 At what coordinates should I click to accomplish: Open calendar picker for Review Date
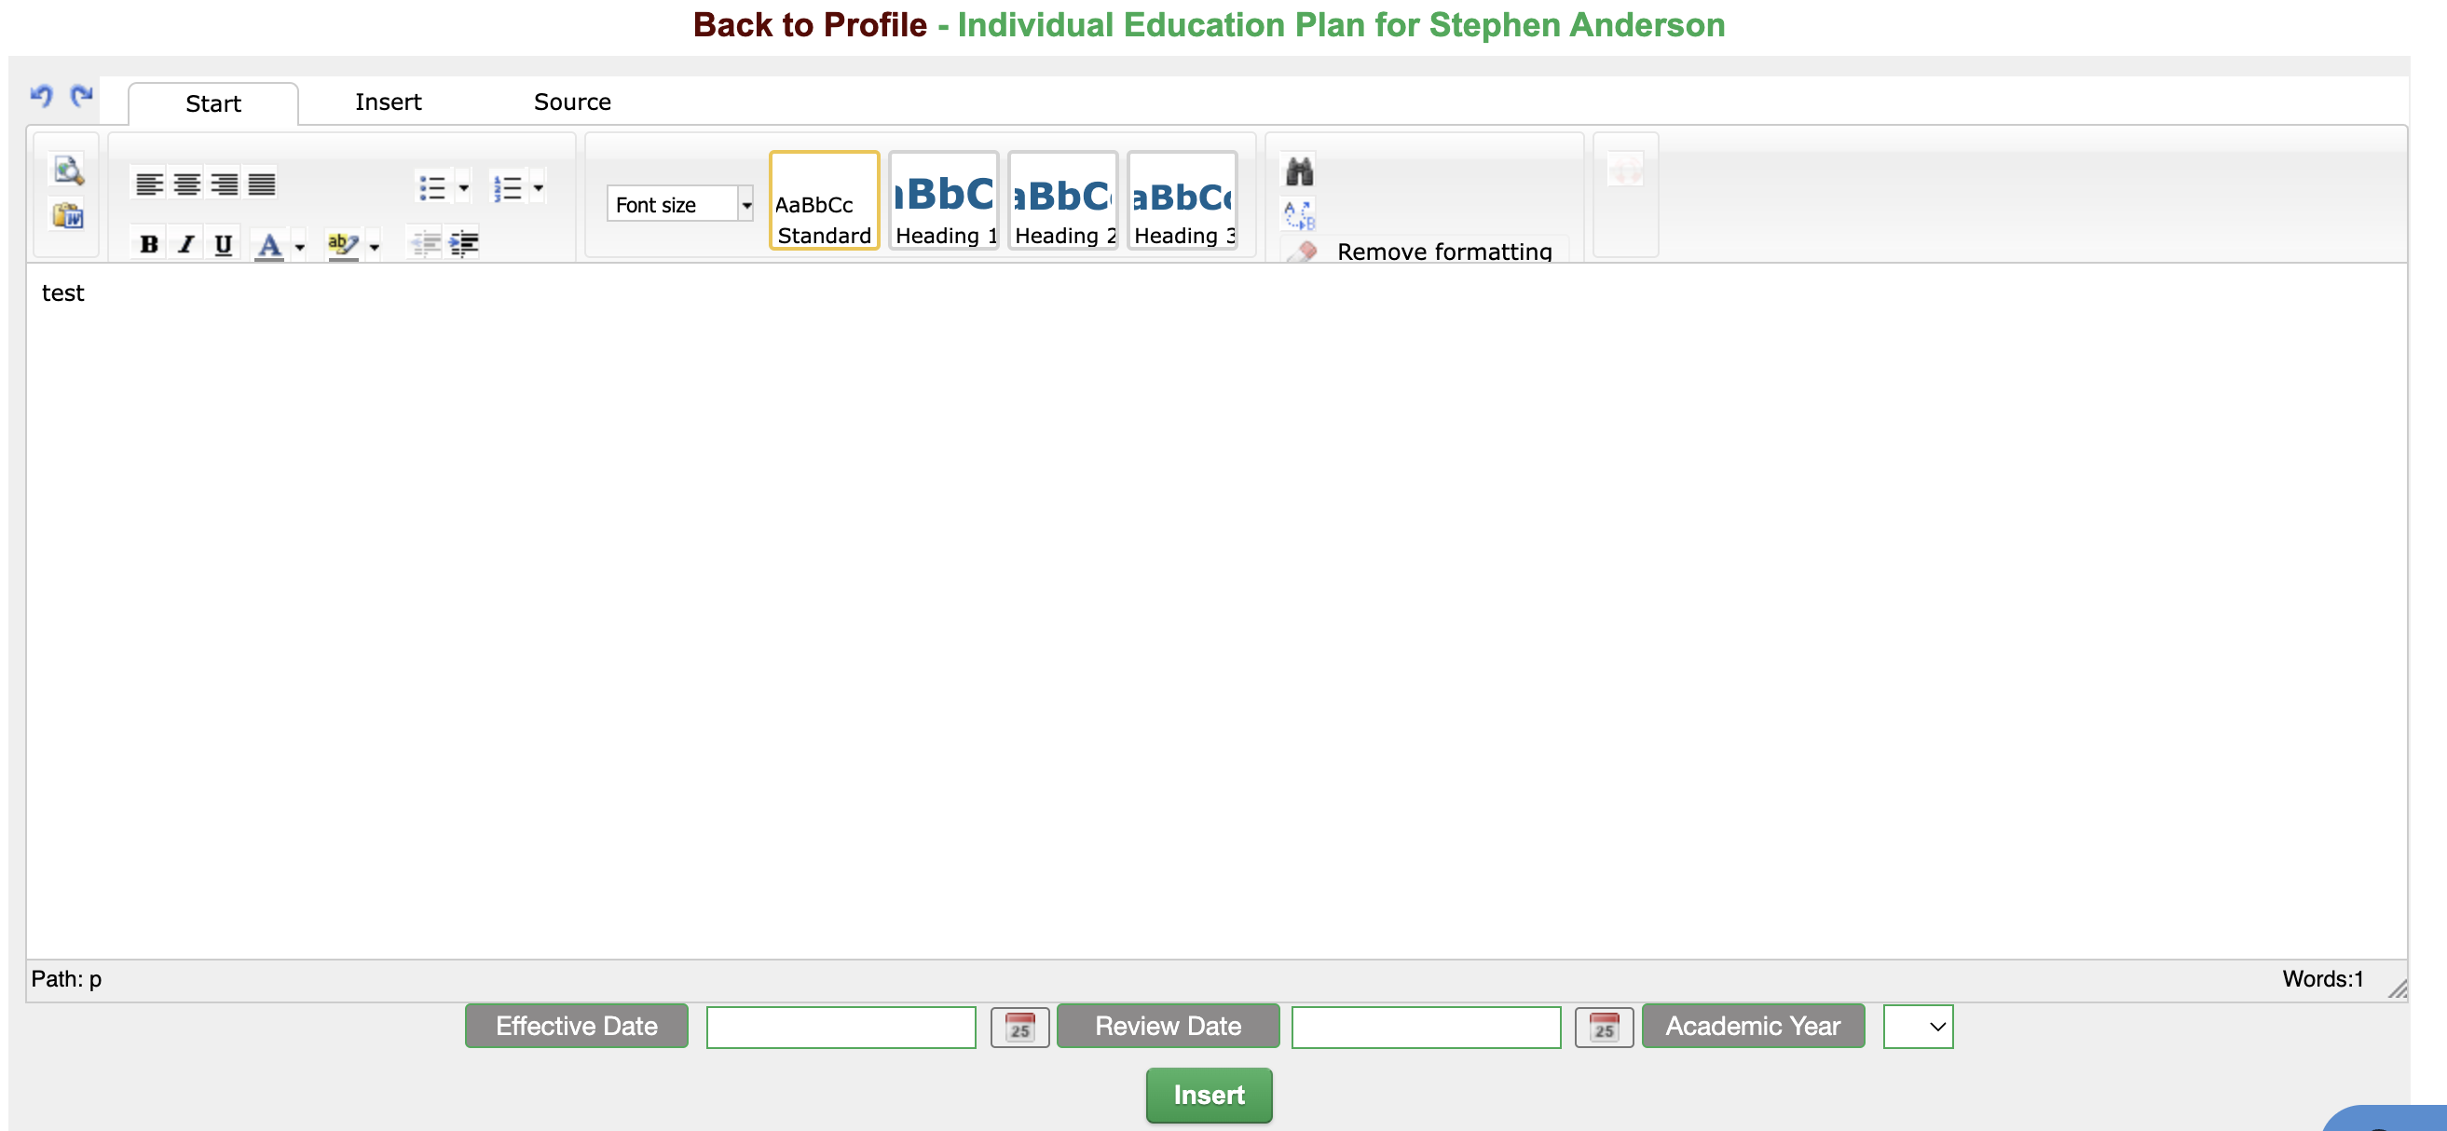coord(1604,1028)
